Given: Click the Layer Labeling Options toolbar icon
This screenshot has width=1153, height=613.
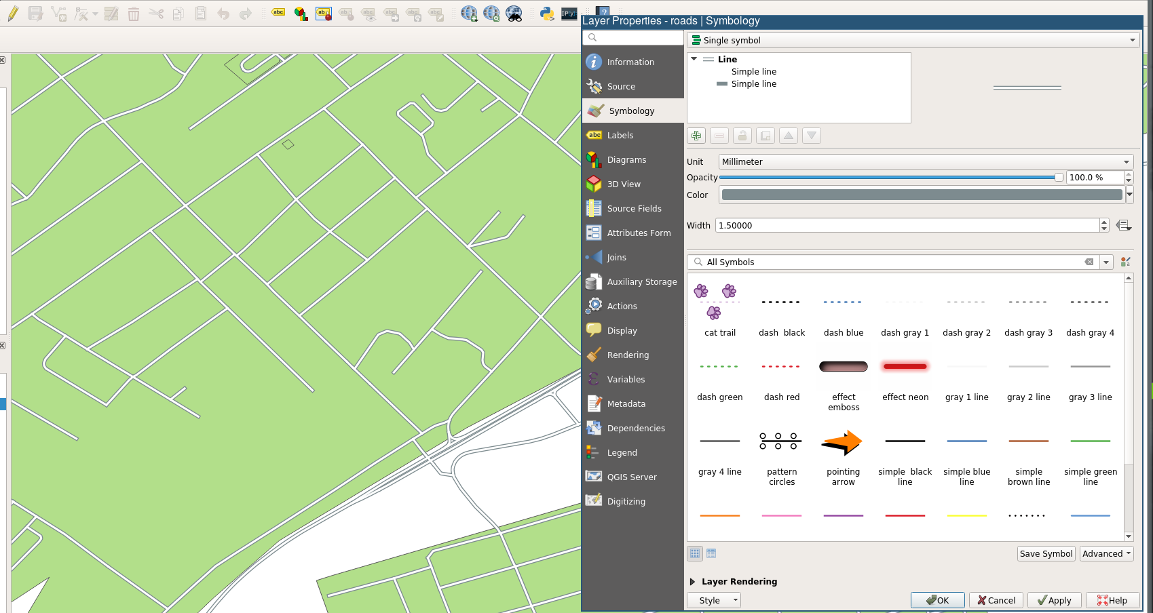Looking at the screenshot, I should click(x=278, y=14).
